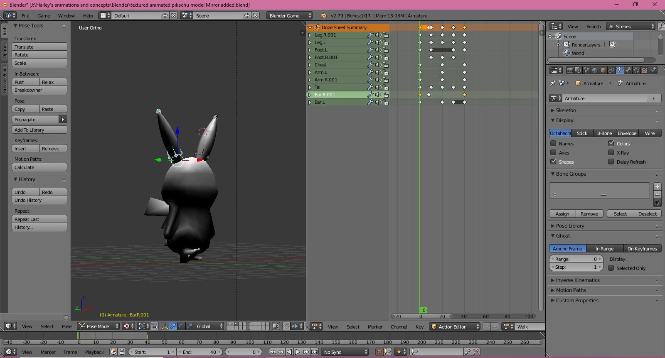Image resolution: width=665 pixels, height=358 pixels.
Task: Open the Blender Game engine dropdown
Action: 289,15
